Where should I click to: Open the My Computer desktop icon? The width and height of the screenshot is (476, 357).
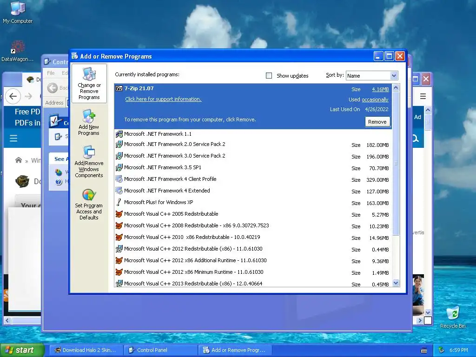point(18,12)
